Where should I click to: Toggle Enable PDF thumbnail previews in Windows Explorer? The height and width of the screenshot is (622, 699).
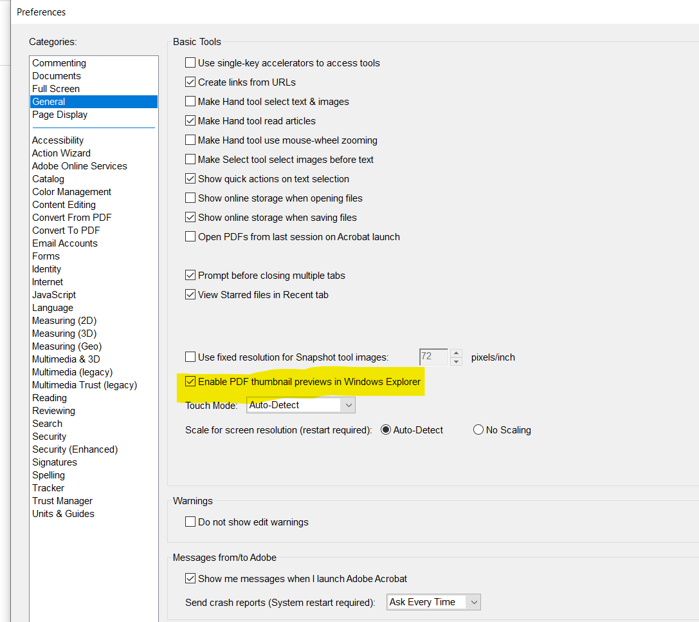click(190, 381)
